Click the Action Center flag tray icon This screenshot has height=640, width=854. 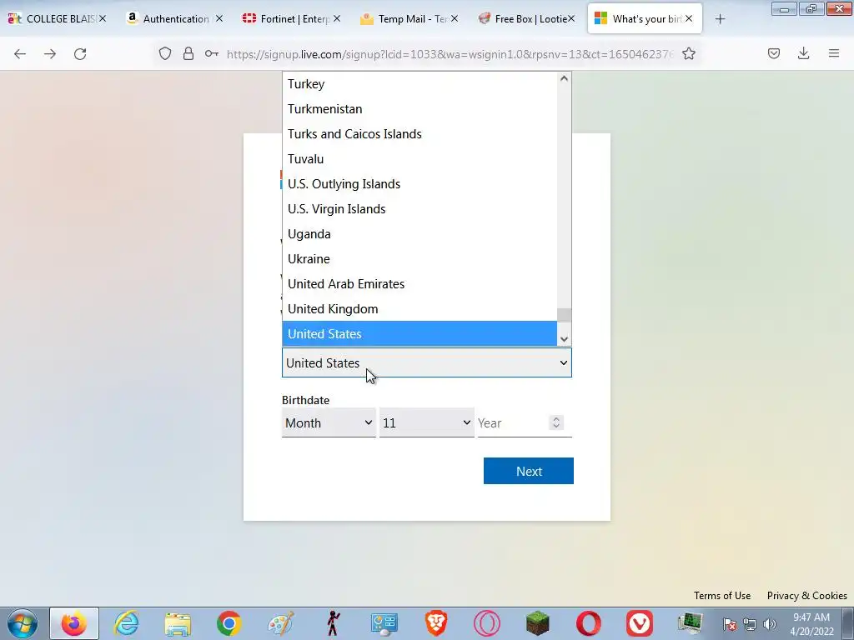tap(730, 624)
